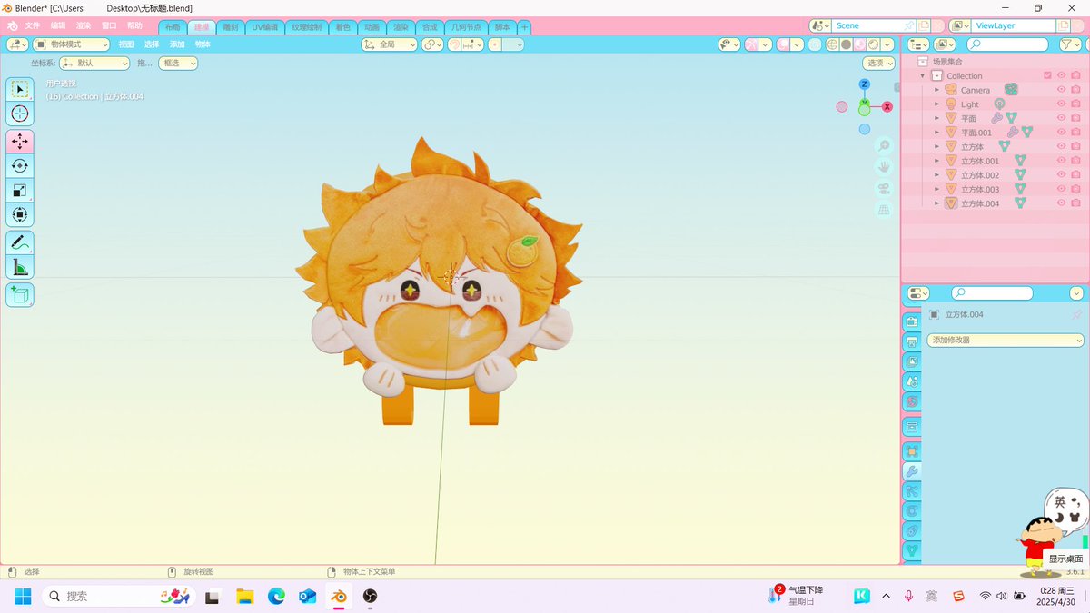Select the Annotate pencil tool

coord(20,242)
